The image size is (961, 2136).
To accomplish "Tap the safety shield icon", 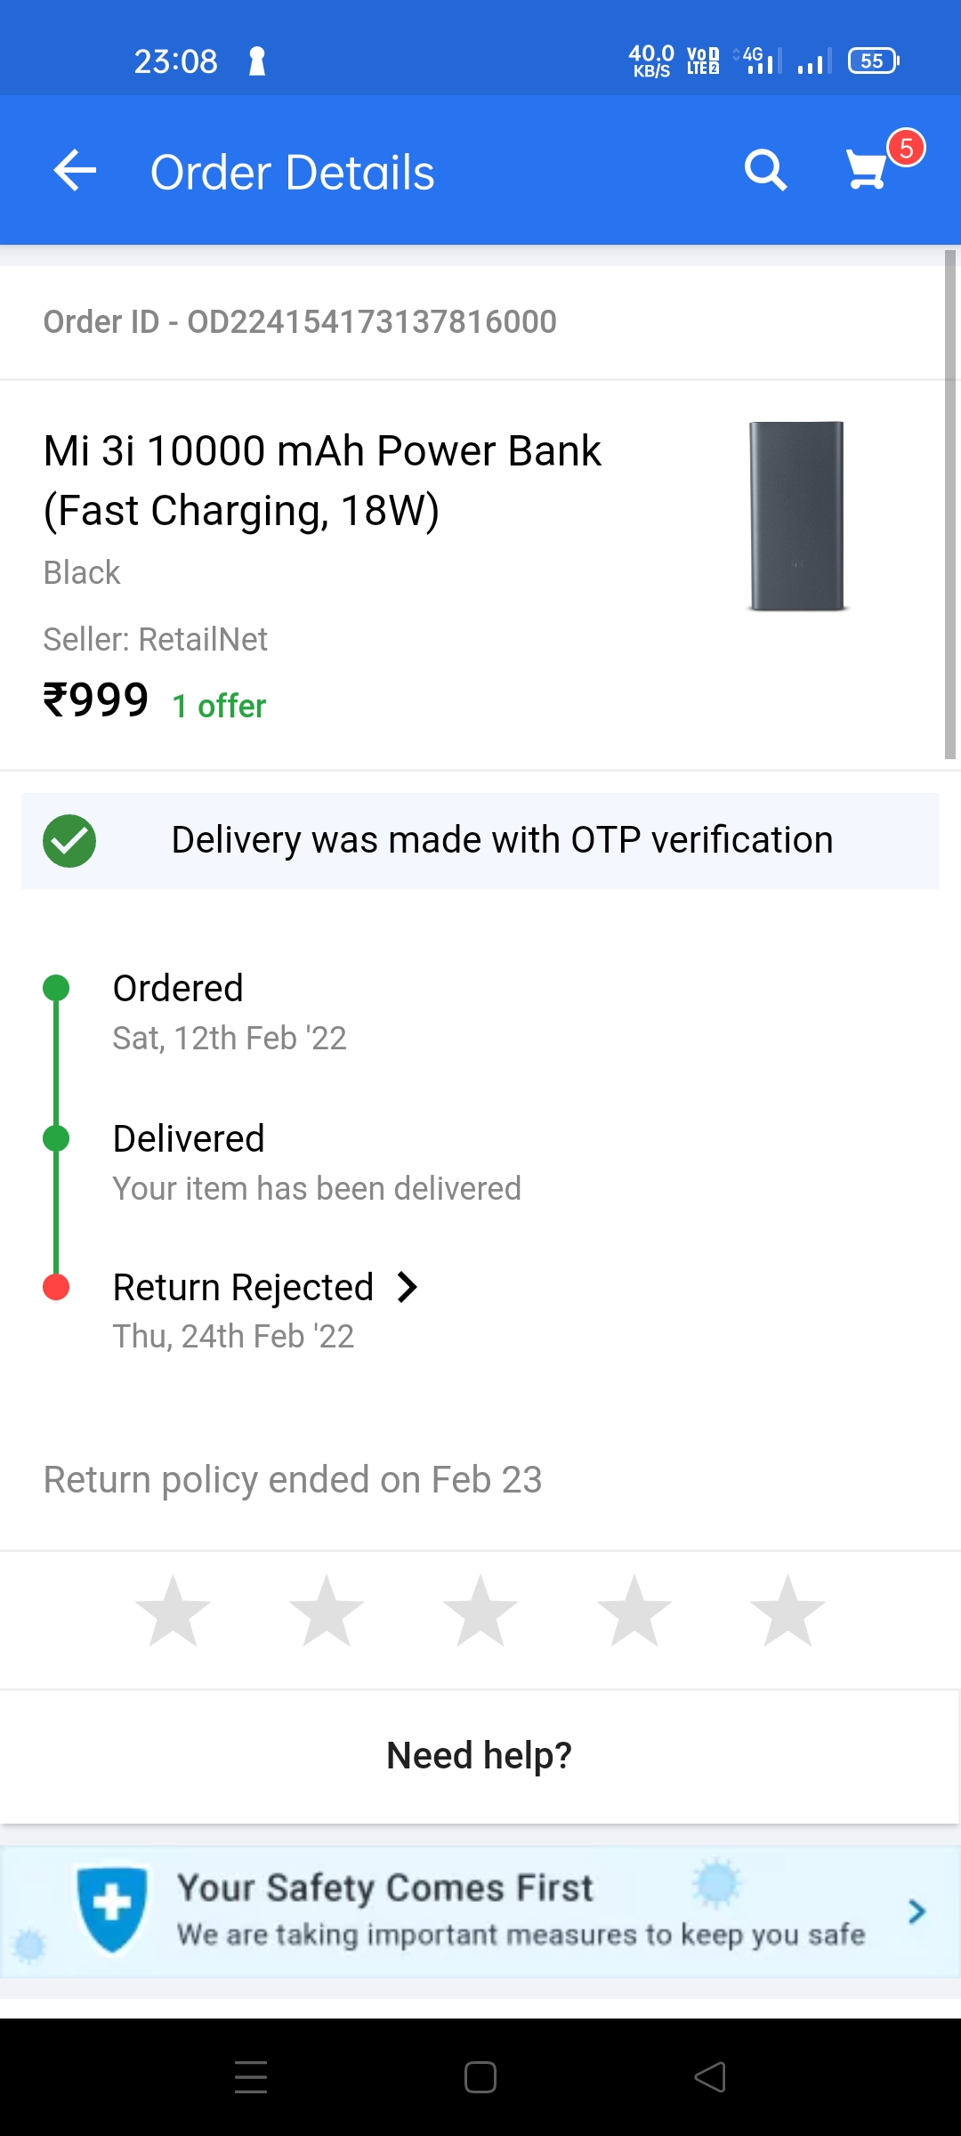I will pos(112,1909).
